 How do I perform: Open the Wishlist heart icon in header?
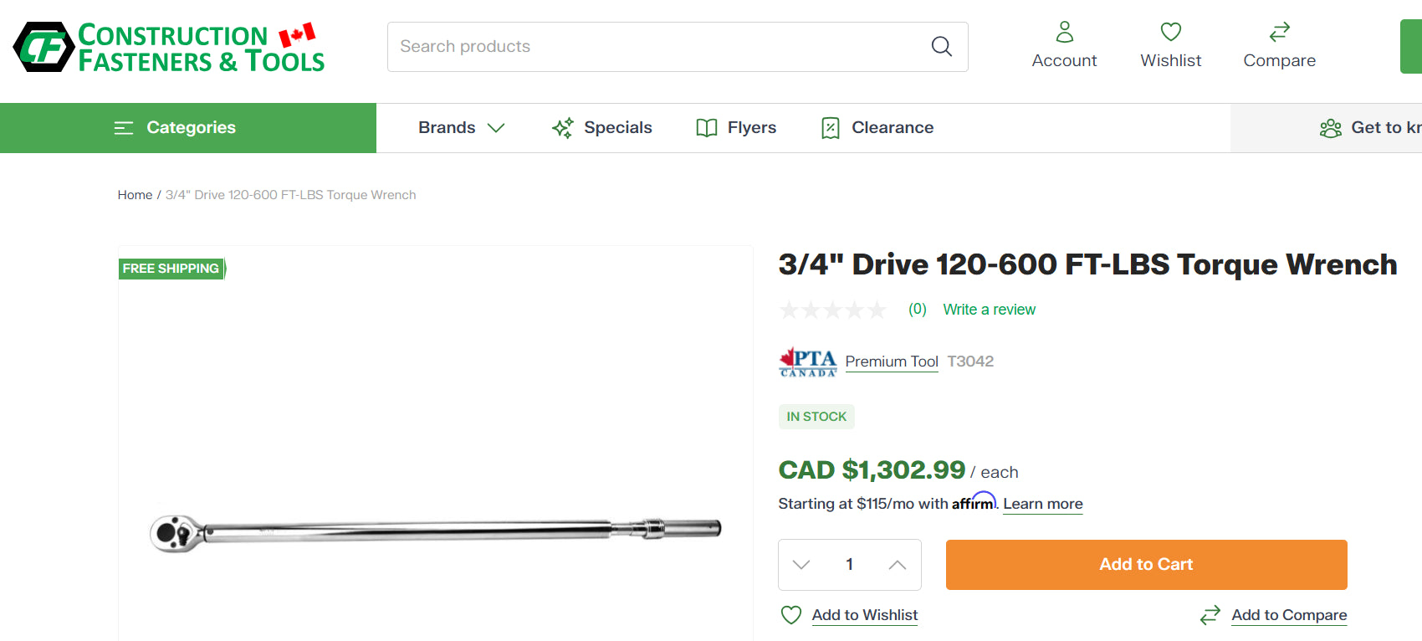(1170, 32)
